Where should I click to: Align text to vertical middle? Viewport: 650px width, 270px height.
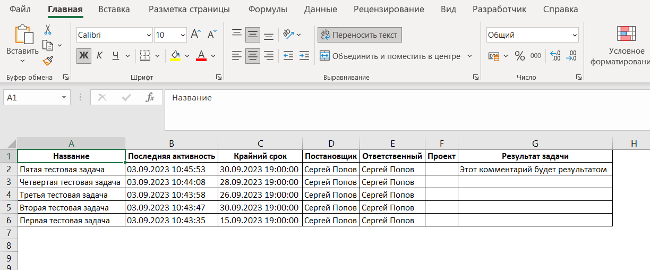(x=253, y=35)
